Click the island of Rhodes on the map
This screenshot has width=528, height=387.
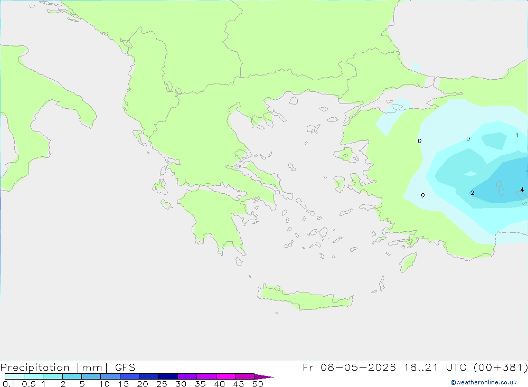tap(408, 262)
